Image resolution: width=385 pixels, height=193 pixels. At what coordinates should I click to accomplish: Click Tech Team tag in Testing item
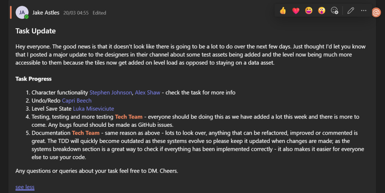tap(129, 117)
